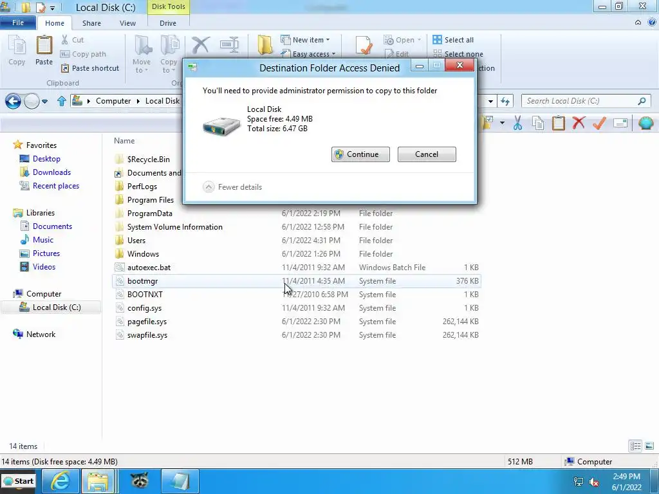This screenshot has height=494, width=659.
Task: Click the new folder icon in quick access toolbar
Action: 26,7
